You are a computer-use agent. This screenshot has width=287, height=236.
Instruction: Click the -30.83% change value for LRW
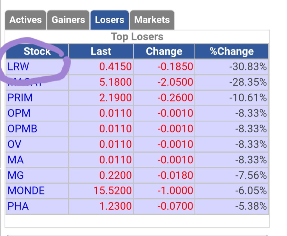[248, 67]
